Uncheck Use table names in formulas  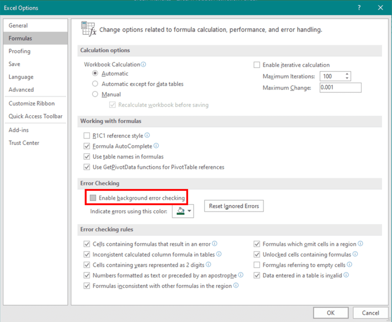(87, 157)
